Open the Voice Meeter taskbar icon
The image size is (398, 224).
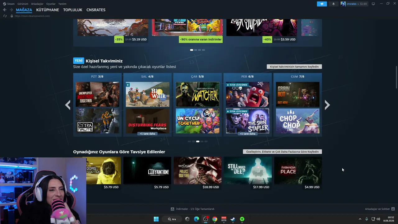click(224, 219)
